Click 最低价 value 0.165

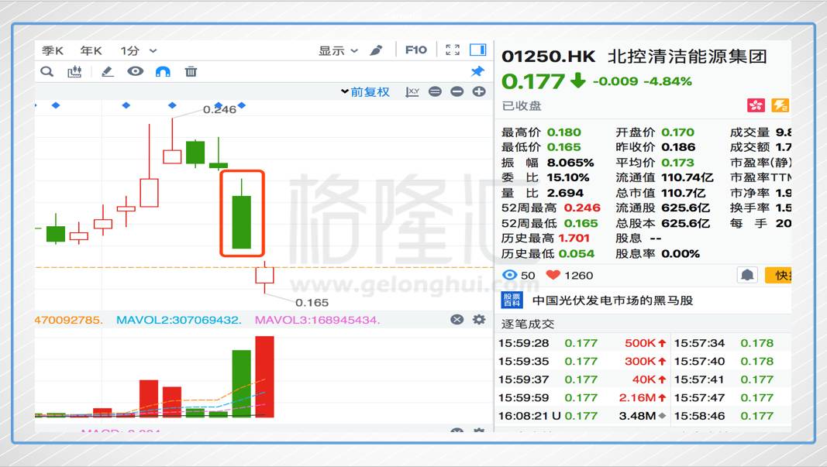[563, 147]
